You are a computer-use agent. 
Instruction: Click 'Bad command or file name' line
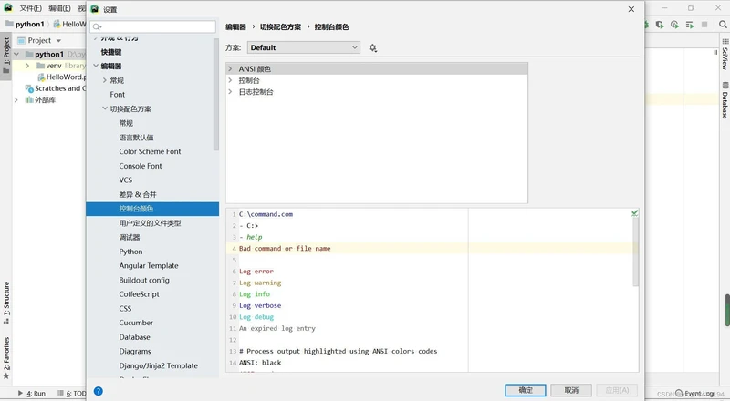pos(285,249)
